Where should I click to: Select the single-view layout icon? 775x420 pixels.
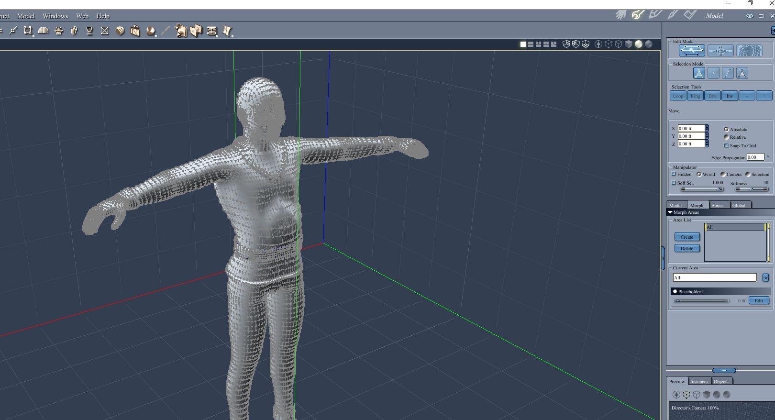point(523,44)
